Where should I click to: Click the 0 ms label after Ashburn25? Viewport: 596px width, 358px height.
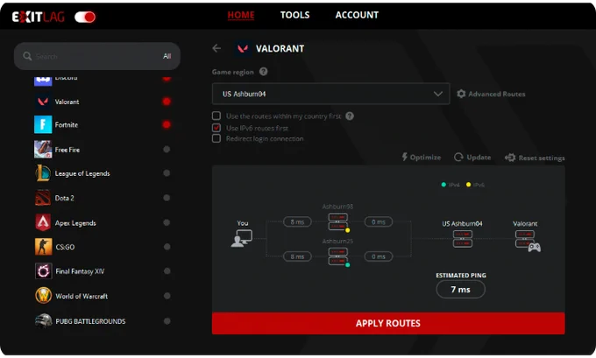pos(379,256)
